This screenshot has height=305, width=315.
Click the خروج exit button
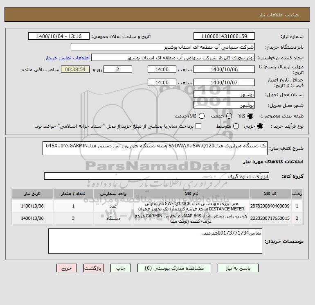67,268
